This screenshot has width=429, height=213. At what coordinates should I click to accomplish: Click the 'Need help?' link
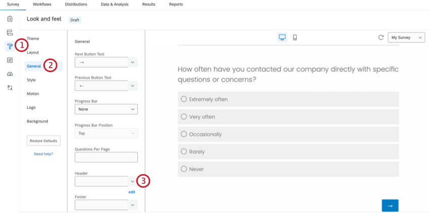(x=43, y=154)
